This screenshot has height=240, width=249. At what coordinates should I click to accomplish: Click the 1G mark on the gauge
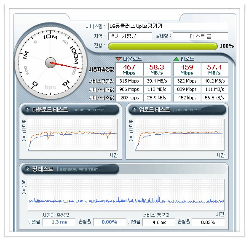pyautogui.click(x=66, y=83)
